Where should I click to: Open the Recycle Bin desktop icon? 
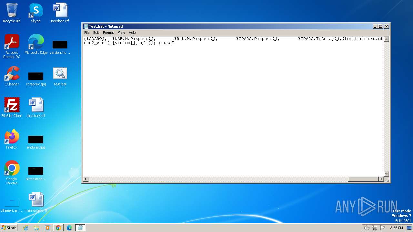click(12, 13)
